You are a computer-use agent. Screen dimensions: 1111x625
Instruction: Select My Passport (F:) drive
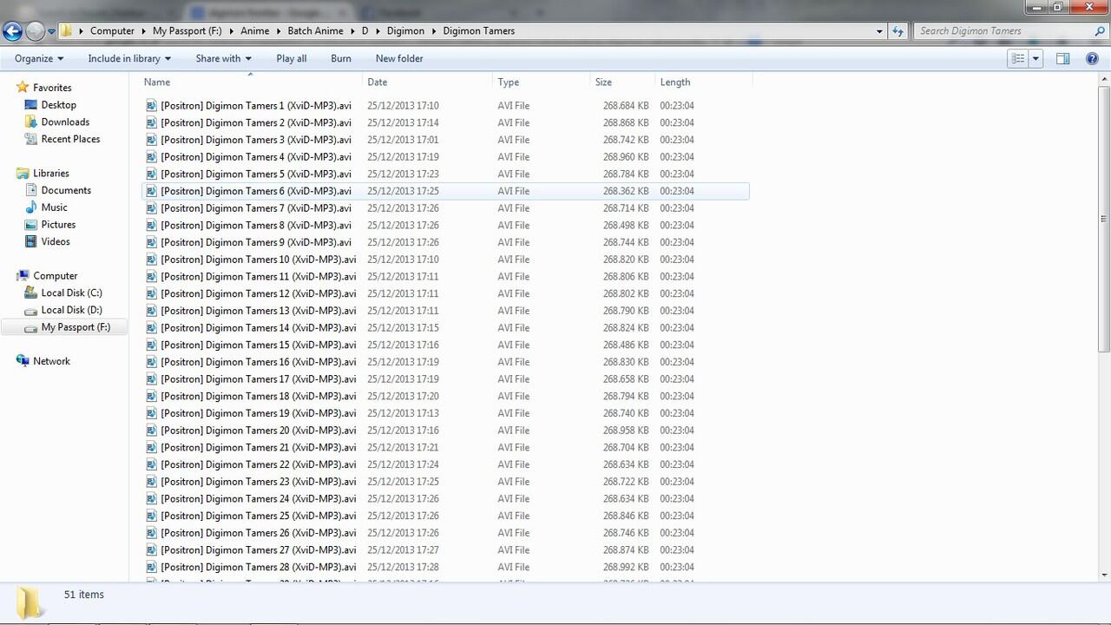tap(76, 327)
